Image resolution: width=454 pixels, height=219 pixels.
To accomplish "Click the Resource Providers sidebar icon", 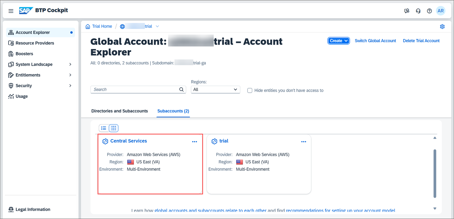I will coord(11,43).
